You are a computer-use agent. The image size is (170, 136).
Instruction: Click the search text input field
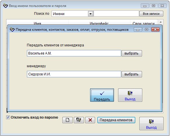(x=116, y=14)
